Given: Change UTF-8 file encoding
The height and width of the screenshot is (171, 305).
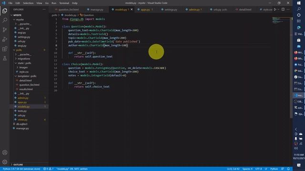Looking at the screenshot, I should [258, 169].
